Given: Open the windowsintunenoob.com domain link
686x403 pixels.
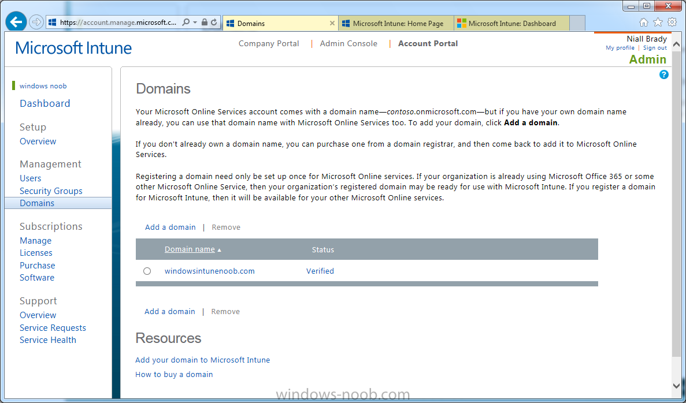Looking at the screenshot, I should 210,271.
